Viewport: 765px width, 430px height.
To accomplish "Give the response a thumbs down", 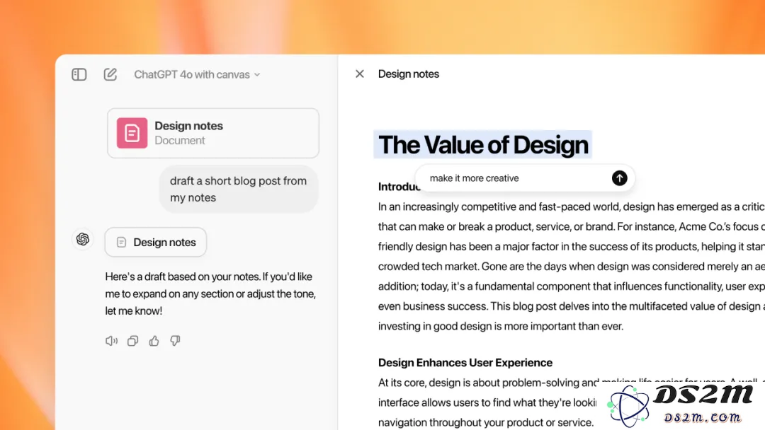I will [175, 341].
